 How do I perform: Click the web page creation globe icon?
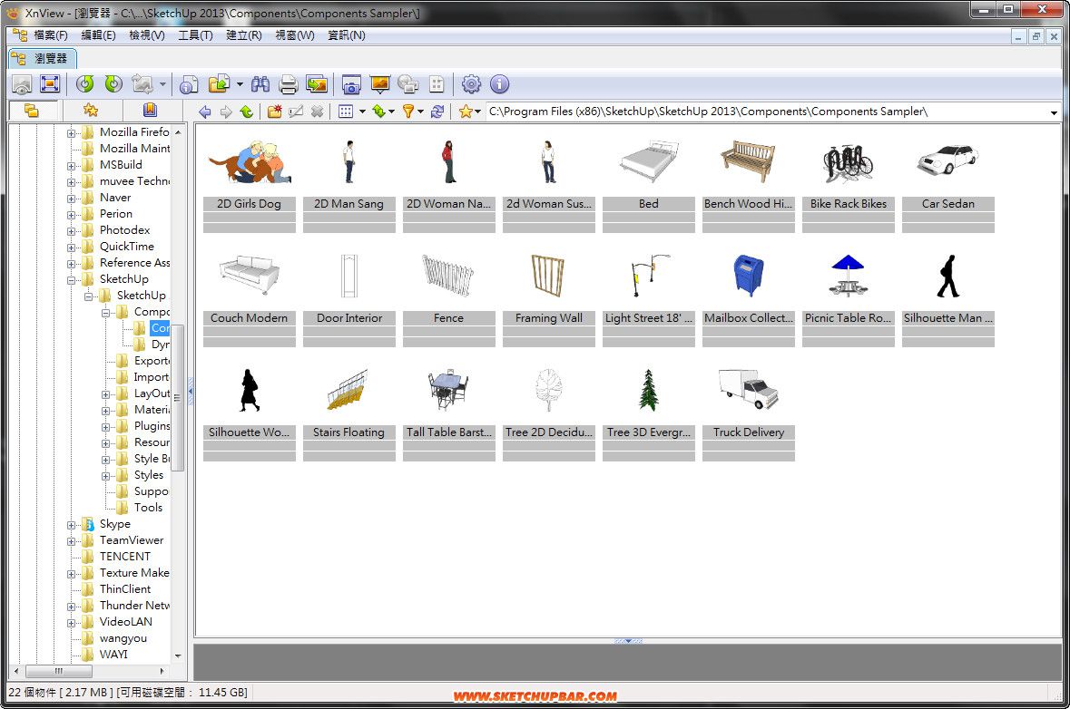pos(408,84)
